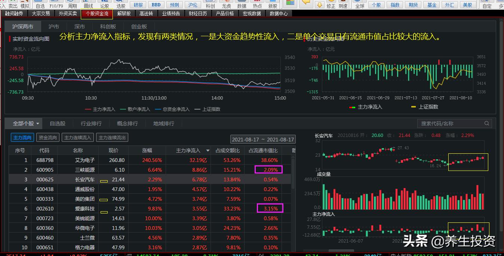Image resolution: width=504 pixels, height=256 pixels.
Task: Click the yellow down arrow toolbar icon
Action: point(319,4)
